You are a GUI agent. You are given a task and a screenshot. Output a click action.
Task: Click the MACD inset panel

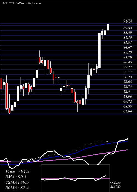click(x=75, y=178)
